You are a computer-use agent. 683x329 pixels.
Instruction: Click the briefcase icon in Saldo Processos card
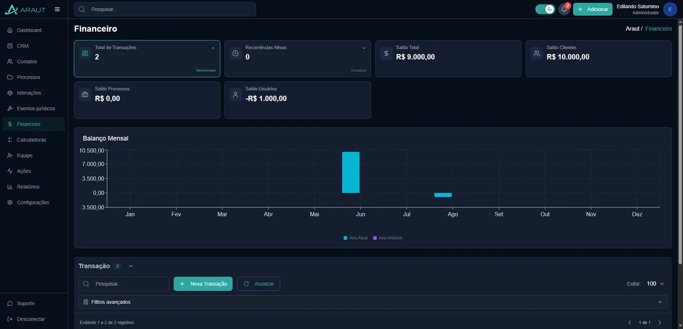pyautogui.click(x=85, y=95)
